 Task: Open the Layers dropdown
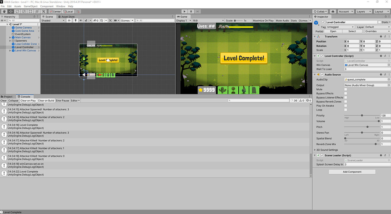364,11
